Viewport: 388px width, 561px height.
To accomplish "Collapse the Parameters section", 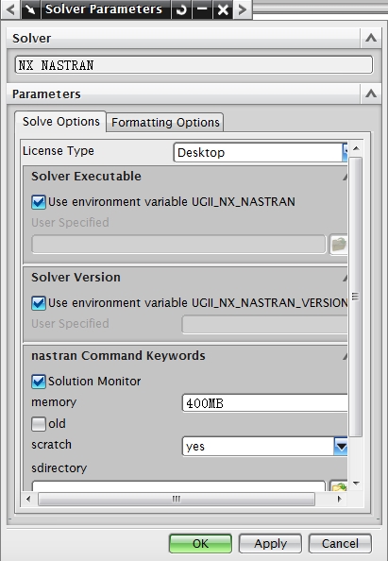I will point(371,93).
